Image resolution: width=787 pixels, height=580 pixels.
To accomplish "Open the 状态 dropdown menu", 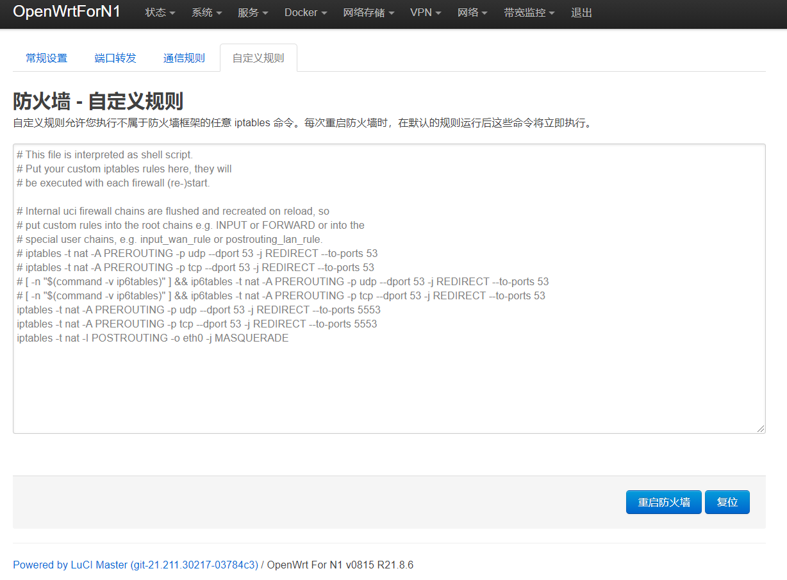I will pos(160,13).
